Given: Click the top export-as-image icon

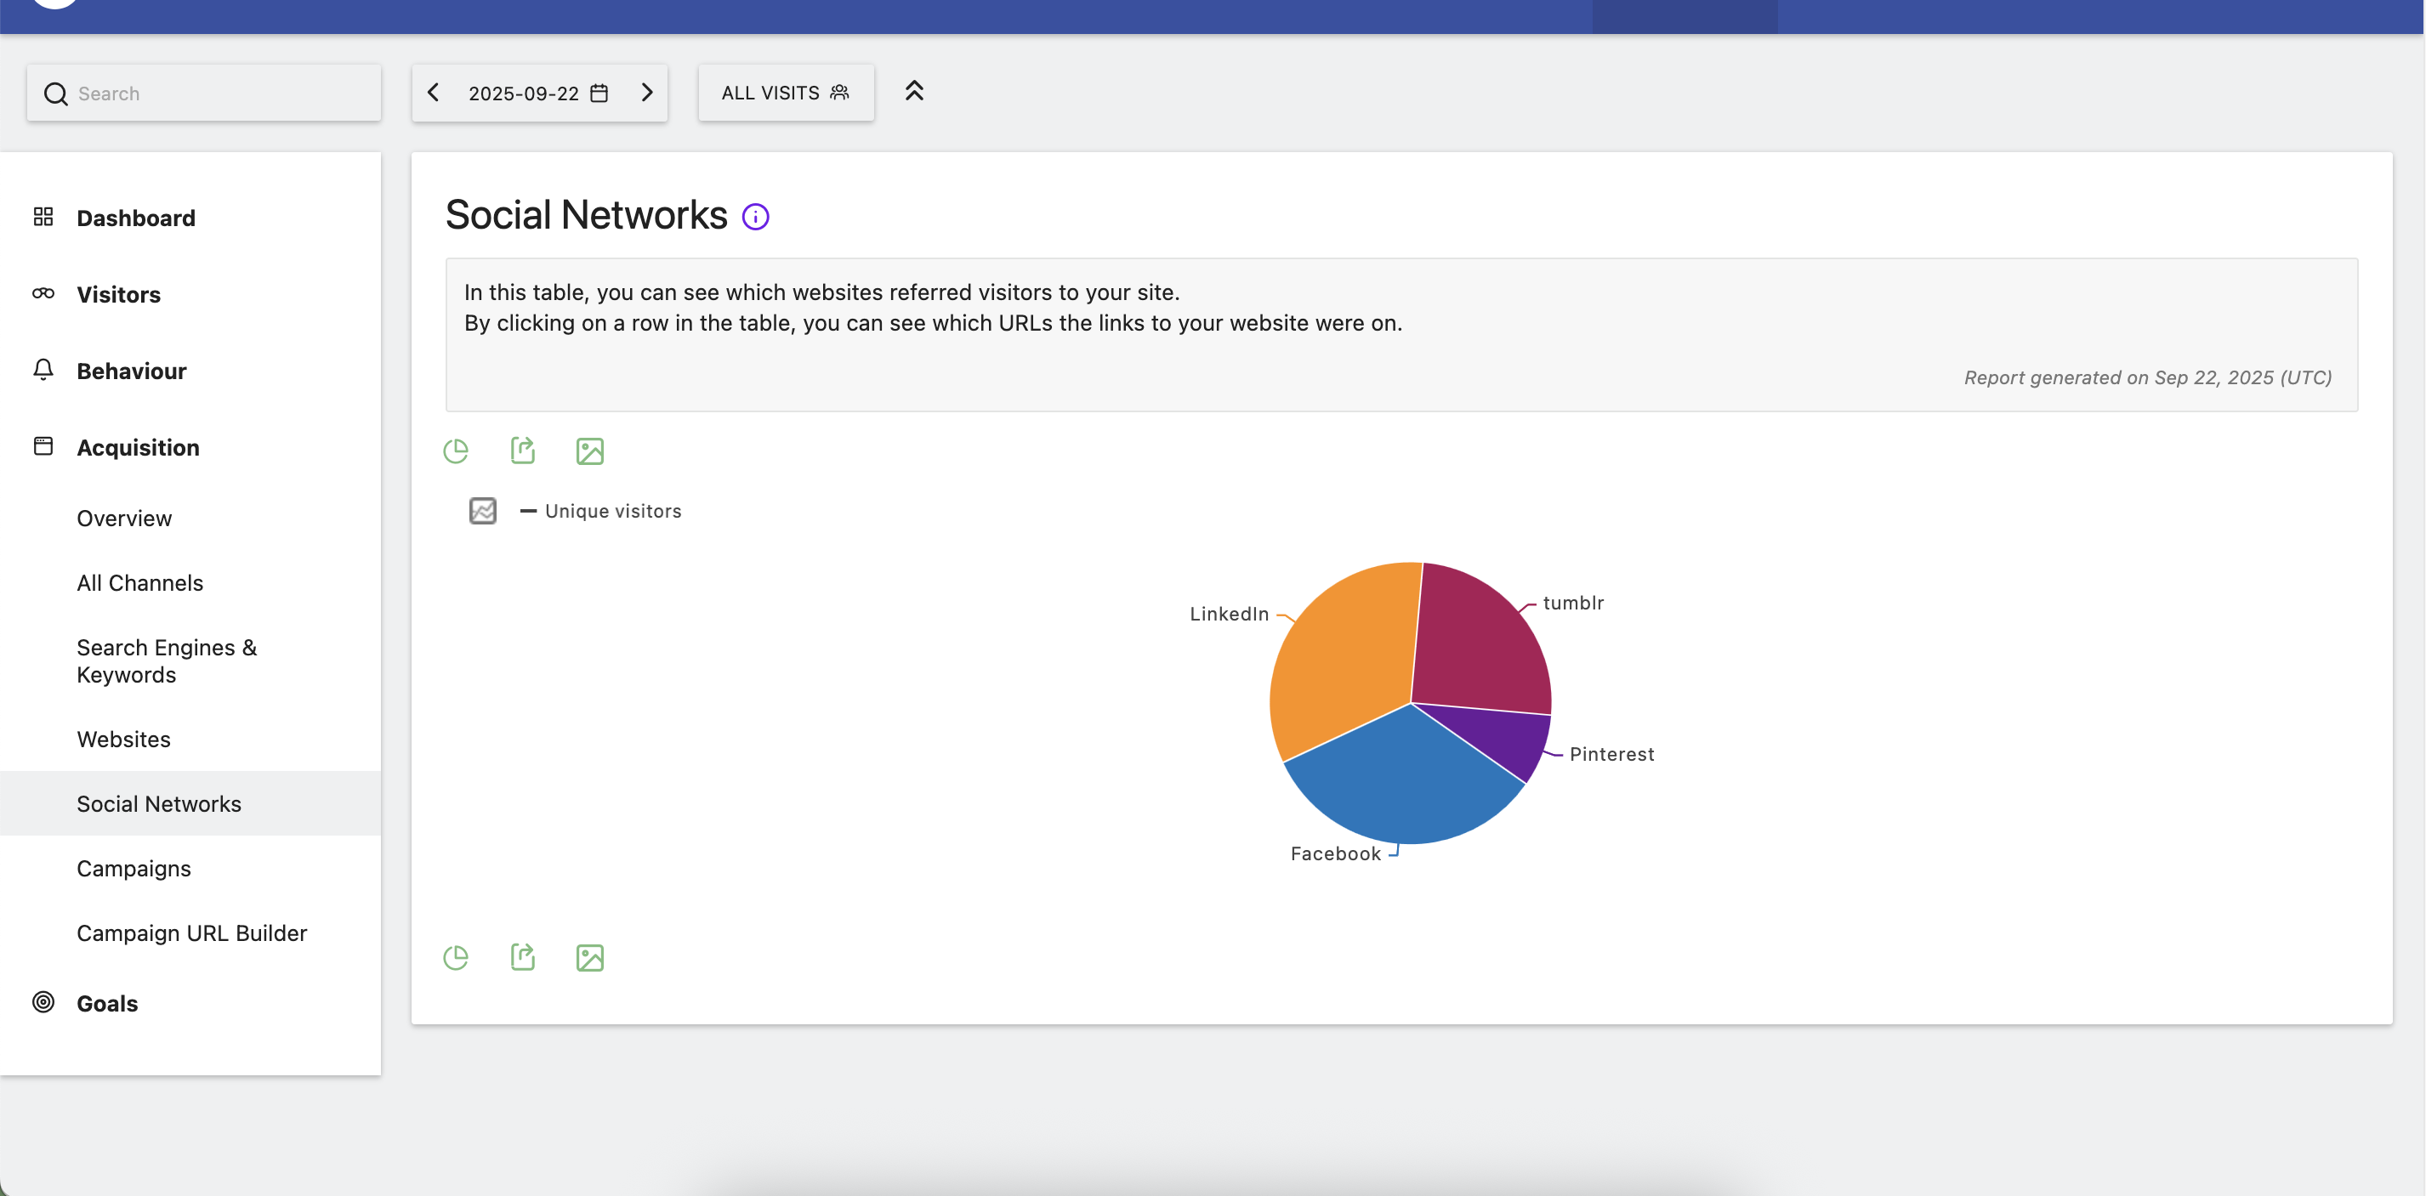Looking at the screenshot, I should tap(589, 451).
